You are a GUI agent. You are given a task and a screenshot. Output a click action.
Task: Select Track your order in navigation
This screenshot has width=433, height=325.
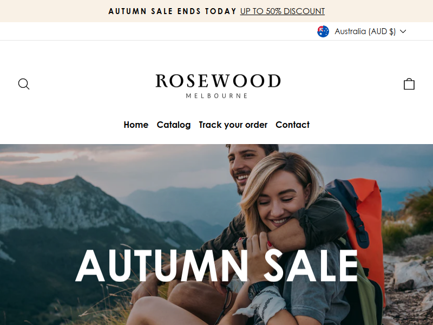(x=233, y=125)
